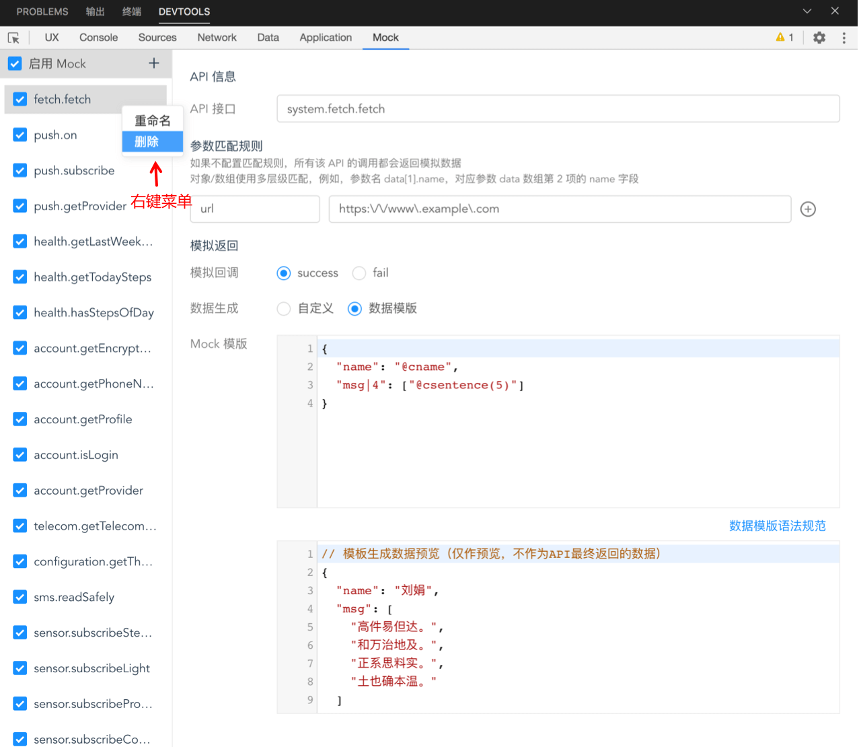Choose 重命名 from the context menu

(x=153, y=121)
